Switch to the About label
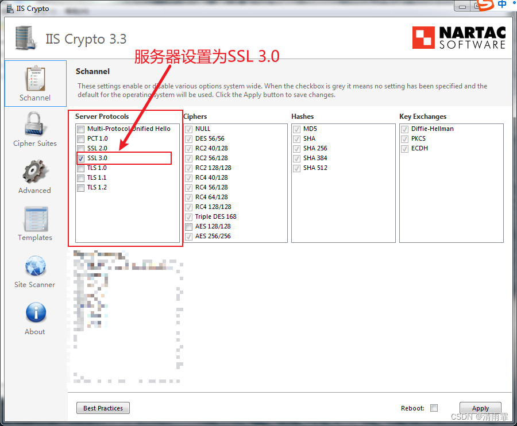517x426 pixels. (34, 332)
